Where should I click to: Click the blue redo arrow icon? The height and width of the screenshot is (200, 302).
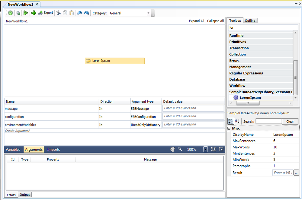[86, 13]
